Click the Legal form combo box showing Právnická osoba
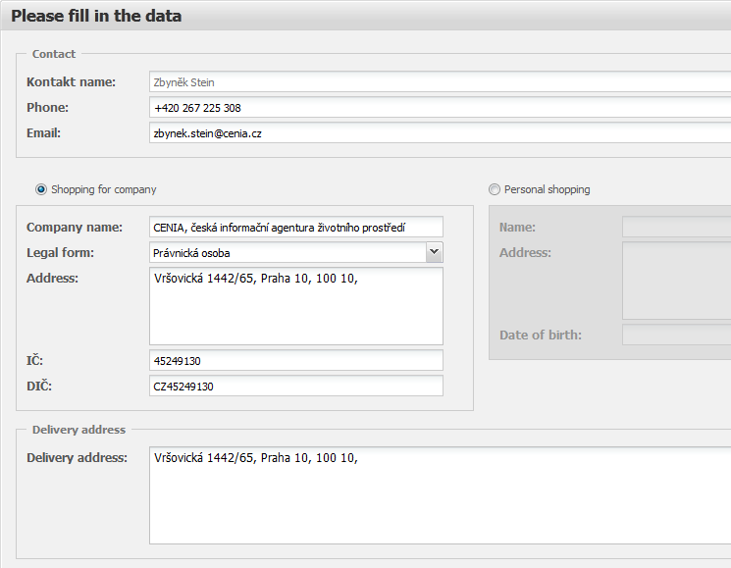Screen dimensions: 731x568 click(296, 252)
